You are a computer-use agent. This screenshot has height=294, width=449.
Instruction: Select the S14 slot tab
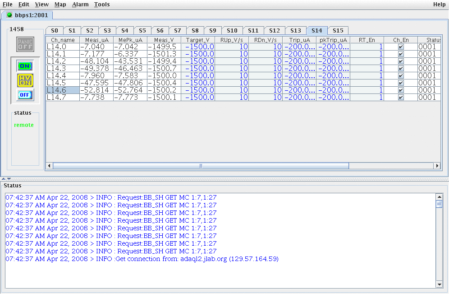coord(317,30)
